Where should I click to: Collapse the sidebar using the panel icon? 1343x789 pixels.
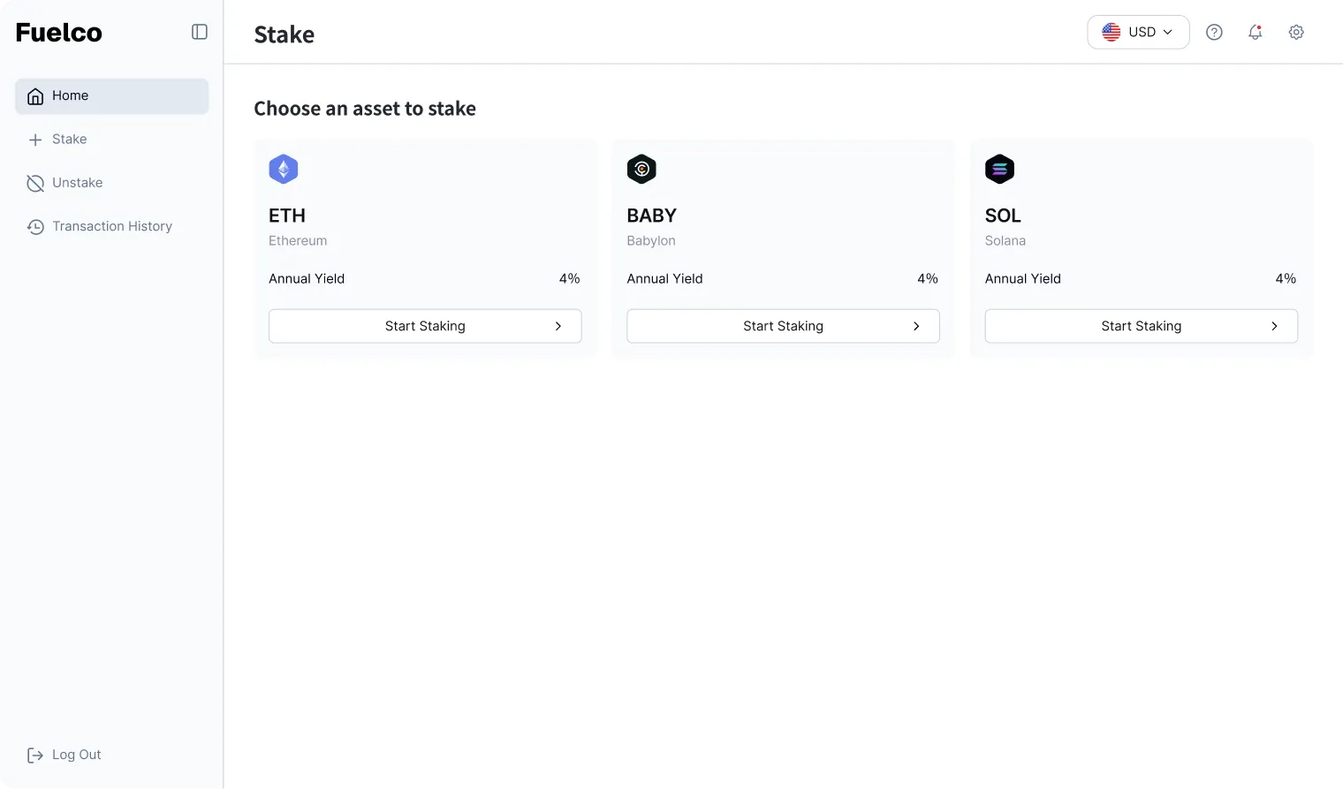200,32
